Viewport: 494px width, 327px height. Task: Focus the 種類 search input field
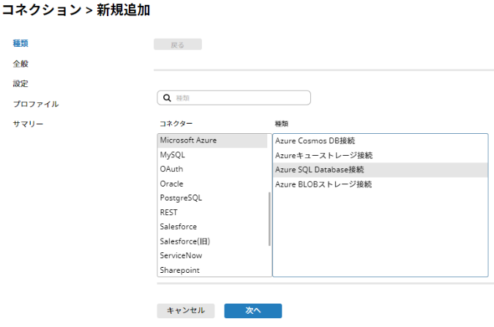click(x=233, y=97)
